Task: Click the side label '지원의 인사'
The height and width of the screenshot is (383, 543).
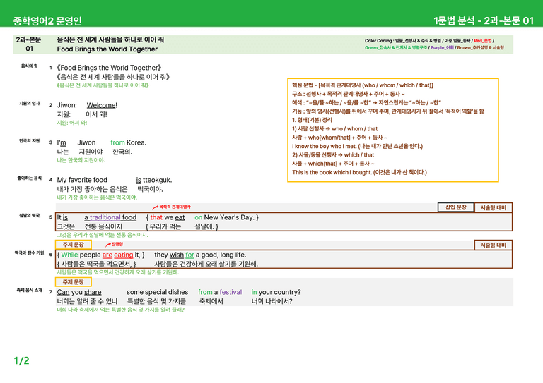Action: 30,103
